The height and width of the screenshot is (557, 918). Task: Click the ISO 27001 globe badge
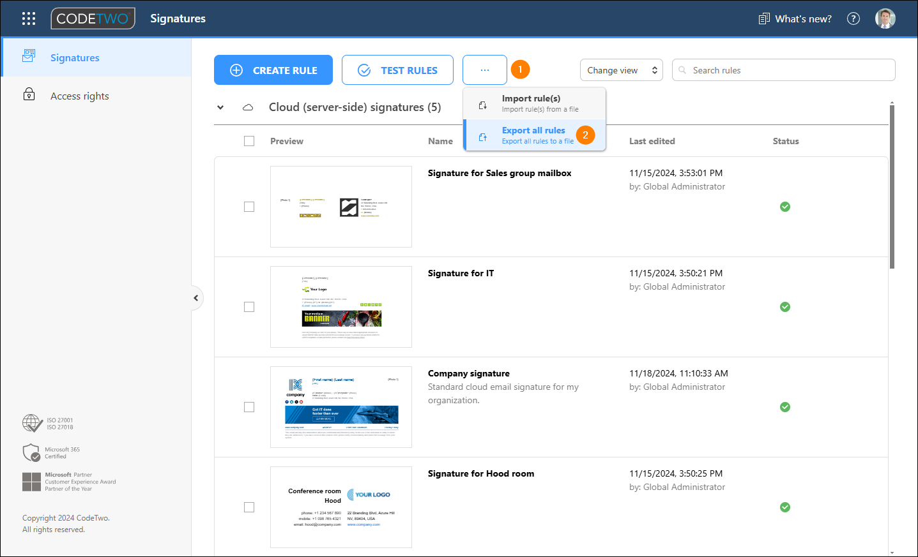pyautogui.click(x=33, y=423)
